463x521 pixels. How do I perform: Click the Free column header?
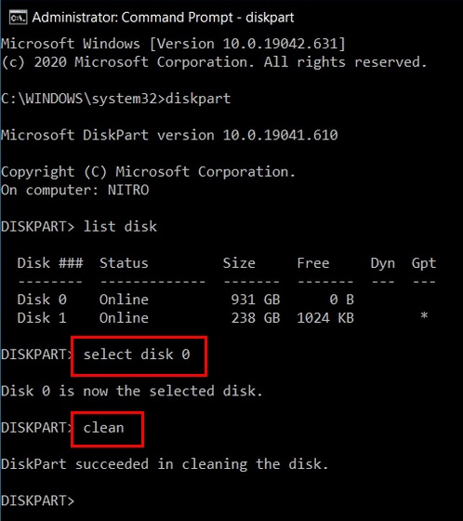click(313, 263)
